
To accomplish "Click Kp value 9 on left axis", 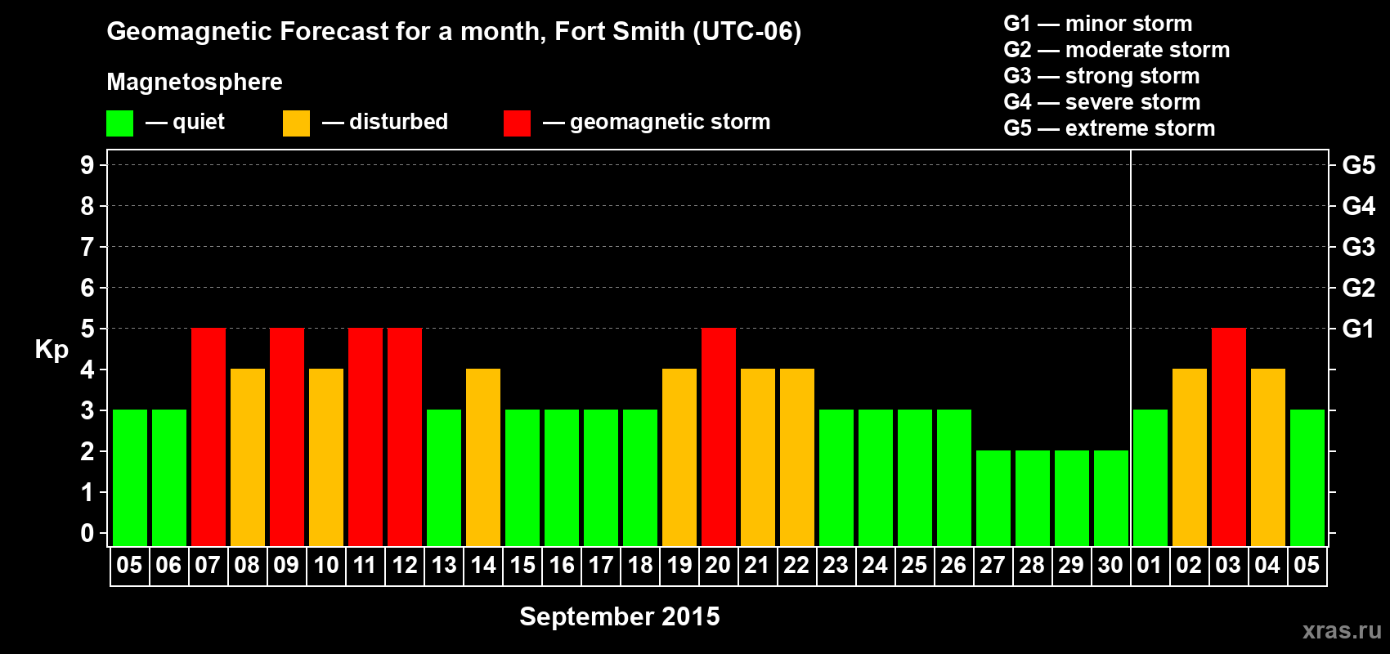I will (x=87, y=165).
